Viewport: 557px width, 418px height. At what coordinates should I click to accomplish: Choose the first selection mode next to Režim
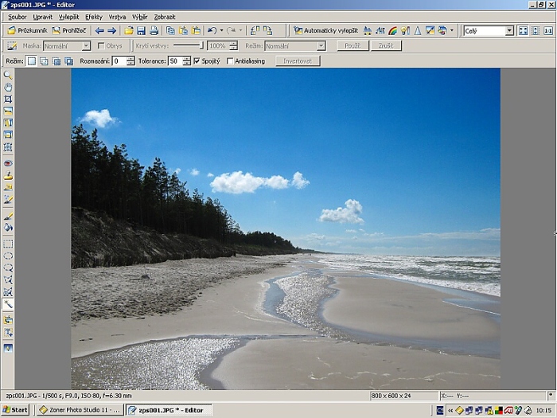click(x=32, y=61)
